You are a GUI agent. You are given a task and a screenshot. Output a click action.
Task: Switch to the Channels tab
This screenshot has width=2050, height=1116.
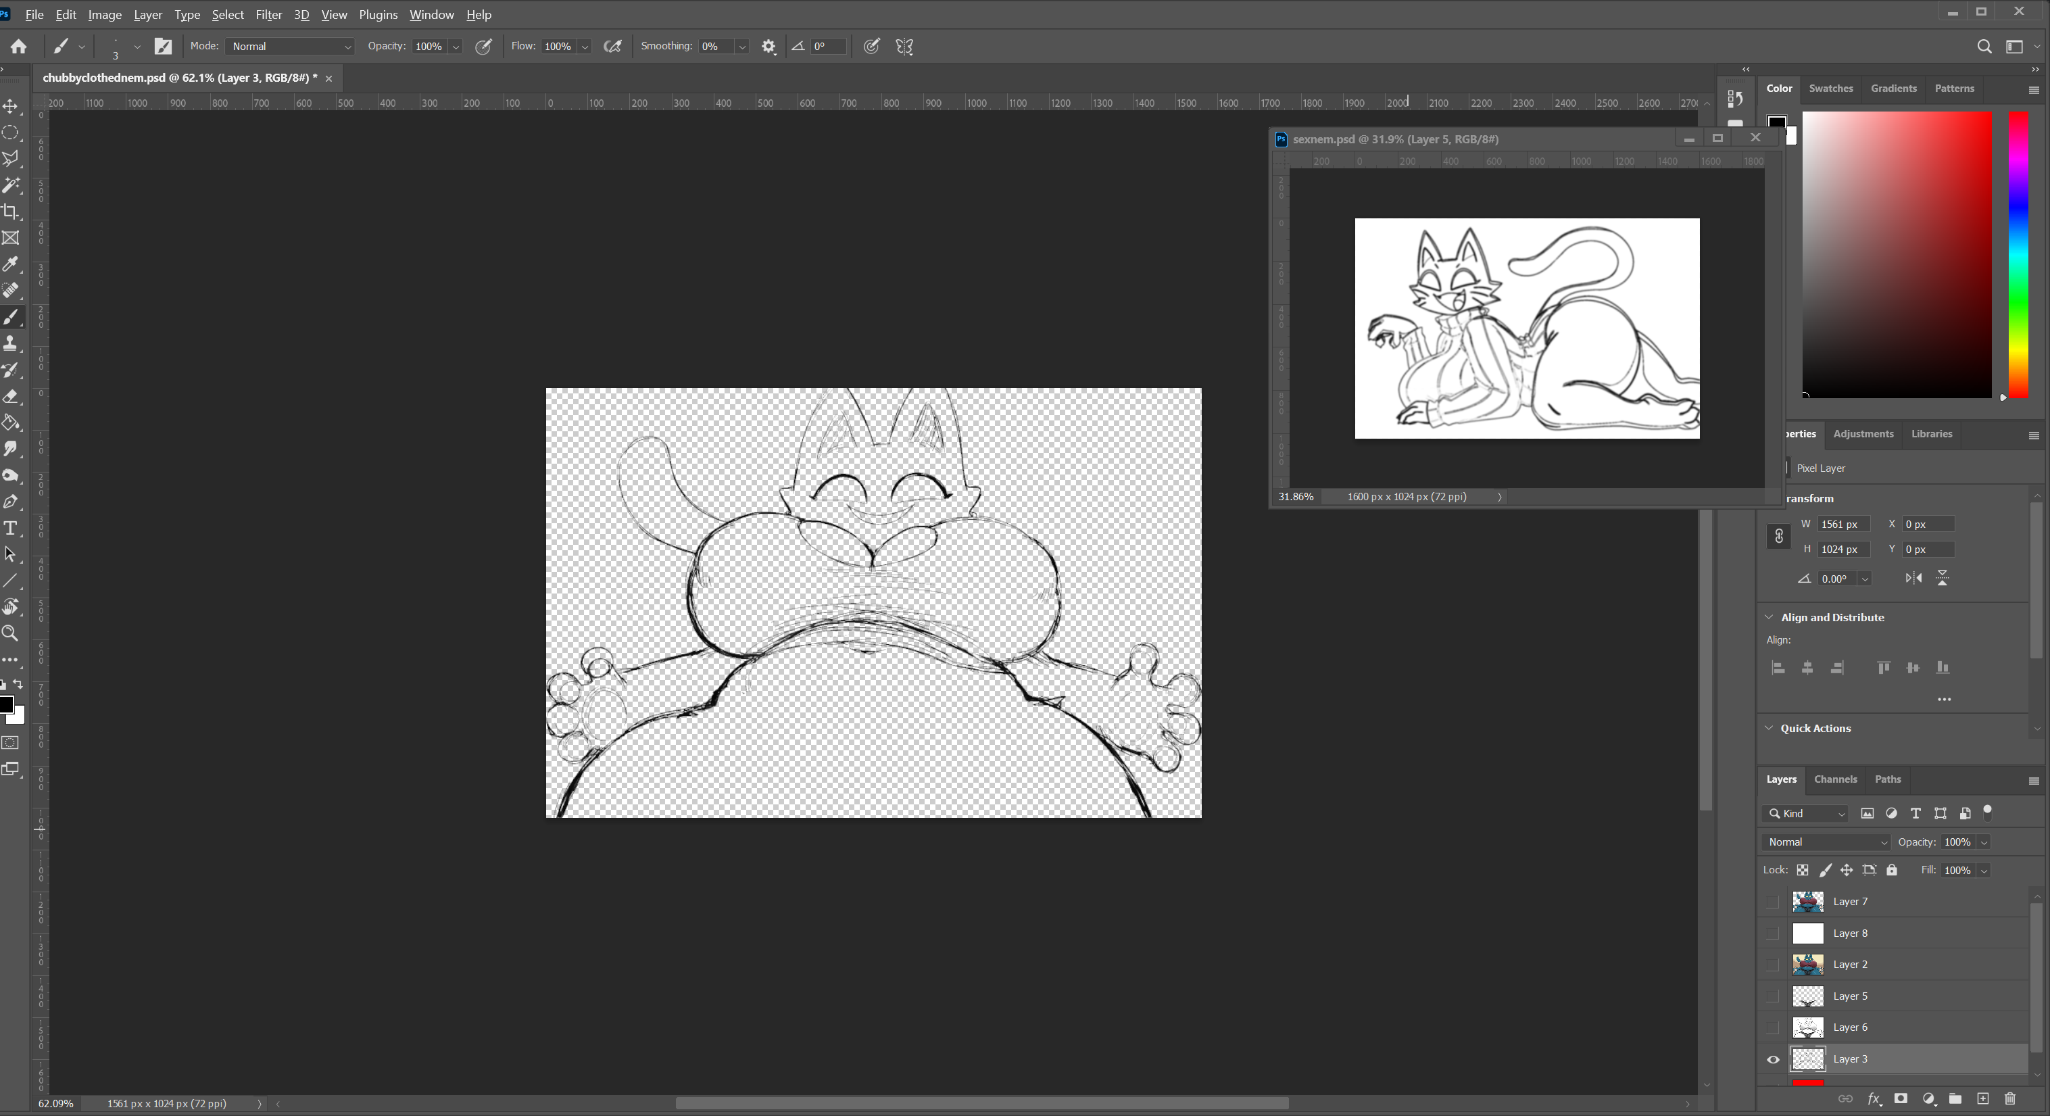click(x=1835, y=779)
